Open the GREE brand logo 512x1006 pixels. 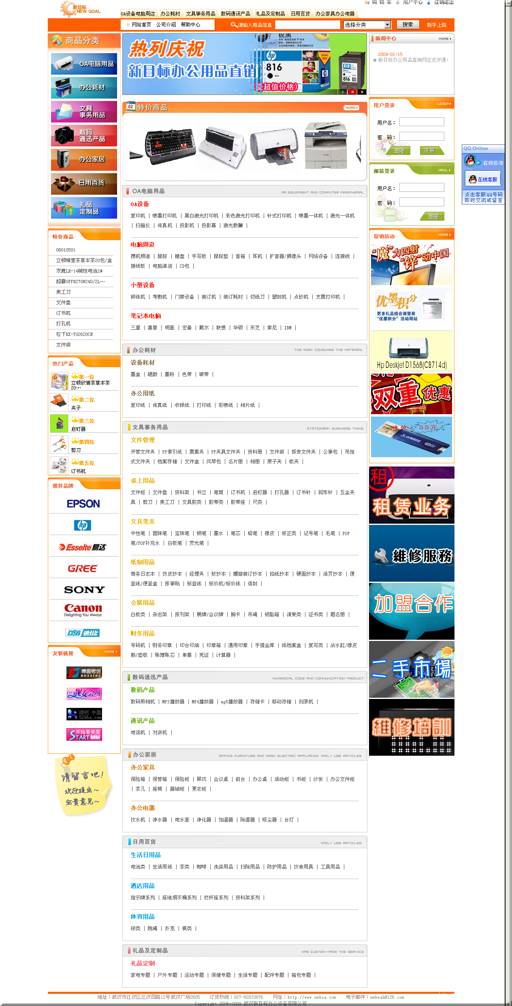click(83, 568)
